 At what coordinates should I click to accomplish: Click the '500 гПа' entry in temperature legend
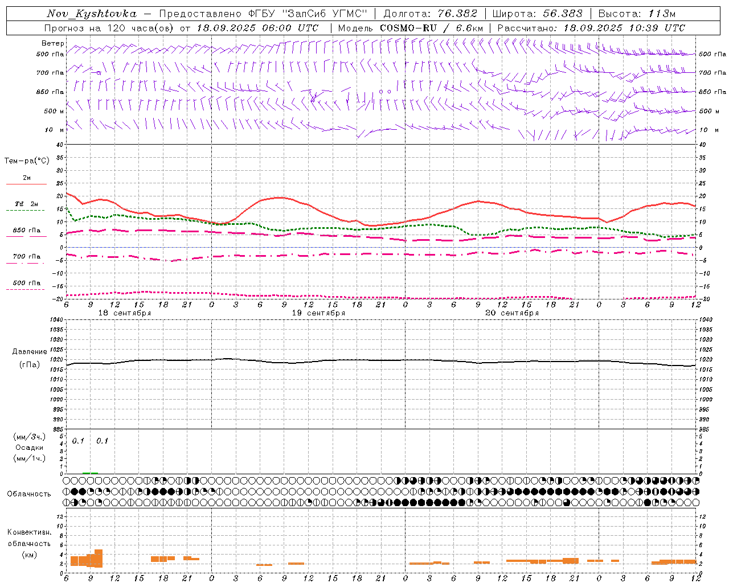click(x=26, y=285)
